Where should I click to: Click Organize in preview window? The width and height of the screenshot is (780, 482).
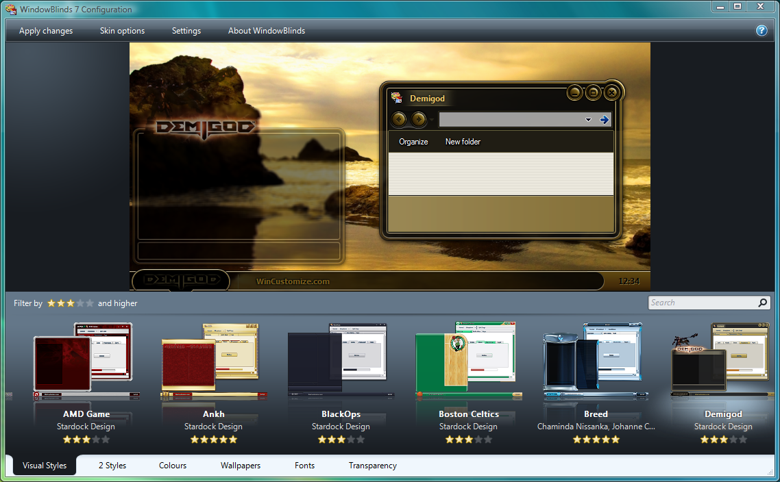413,142
